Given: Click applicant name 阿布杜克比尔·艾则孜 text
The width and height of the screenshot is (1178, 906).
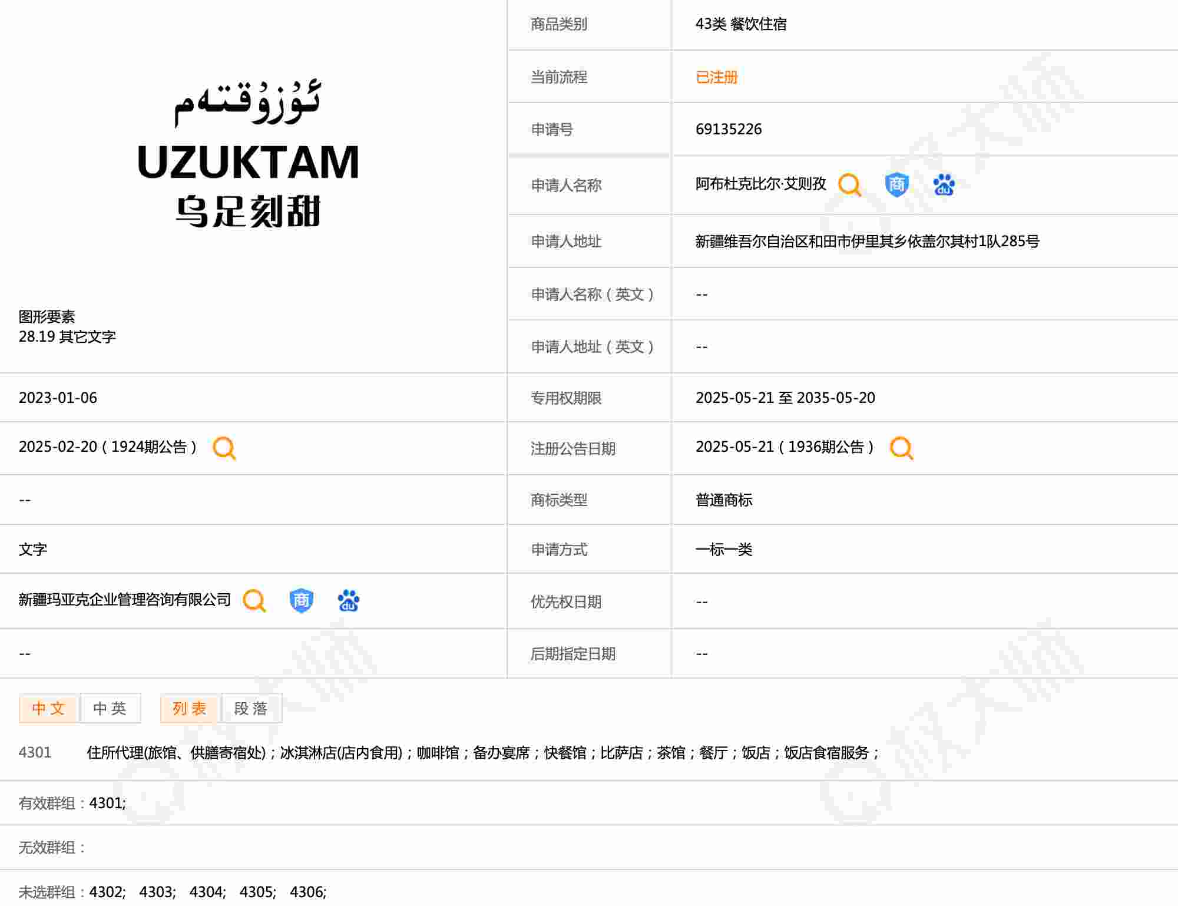Looking at the screenshot, I should click(760, 184).
